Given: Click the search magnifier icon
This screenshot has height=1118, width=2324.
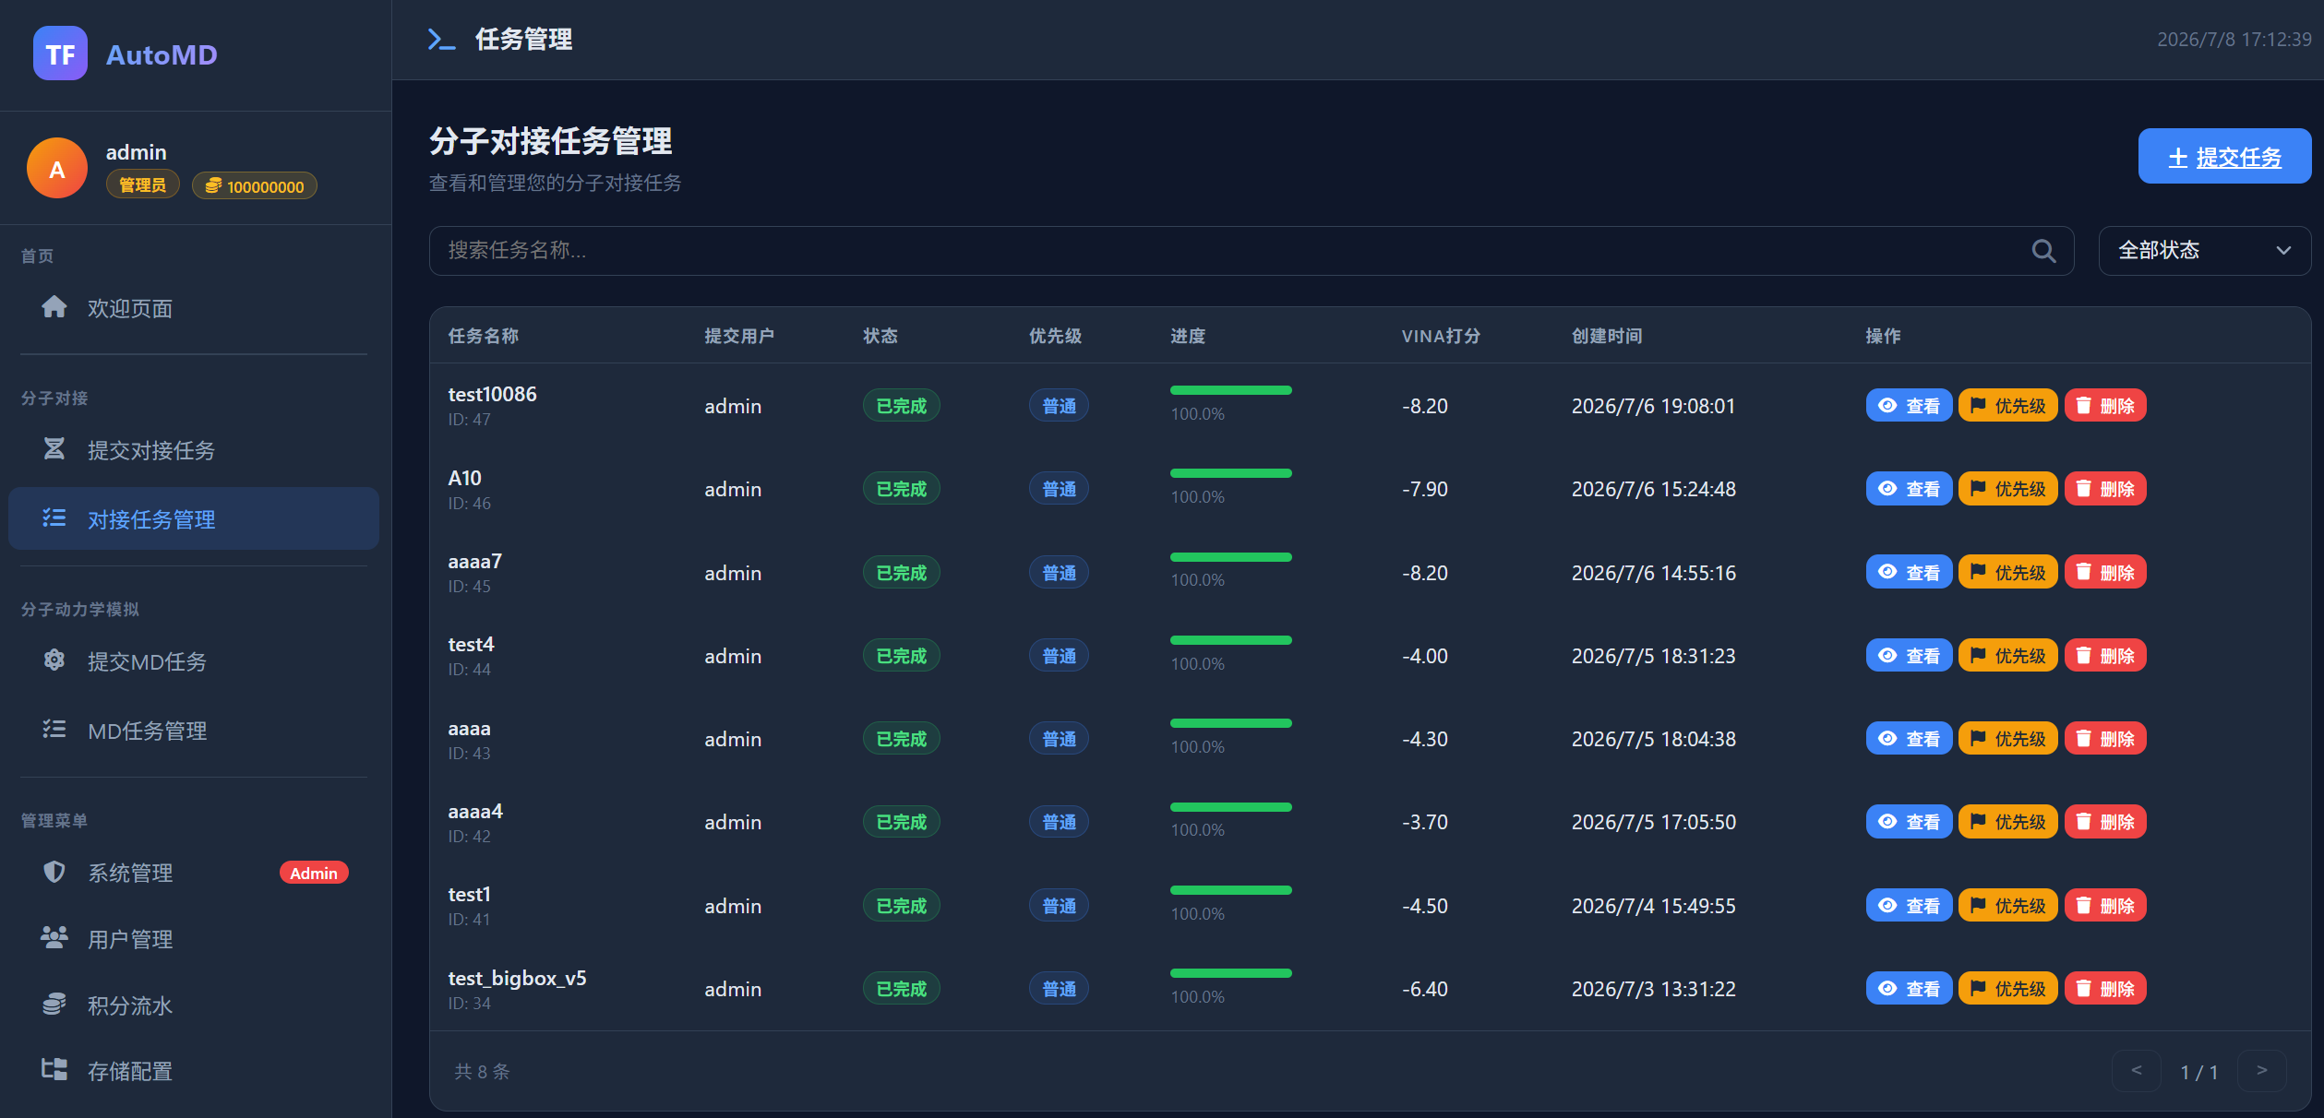Looking at the screenshot, I should 2043,251.
